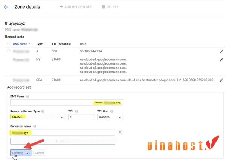Go back using the arrow beside Zone details
The image size is (226, 160).
coord(6,7)
